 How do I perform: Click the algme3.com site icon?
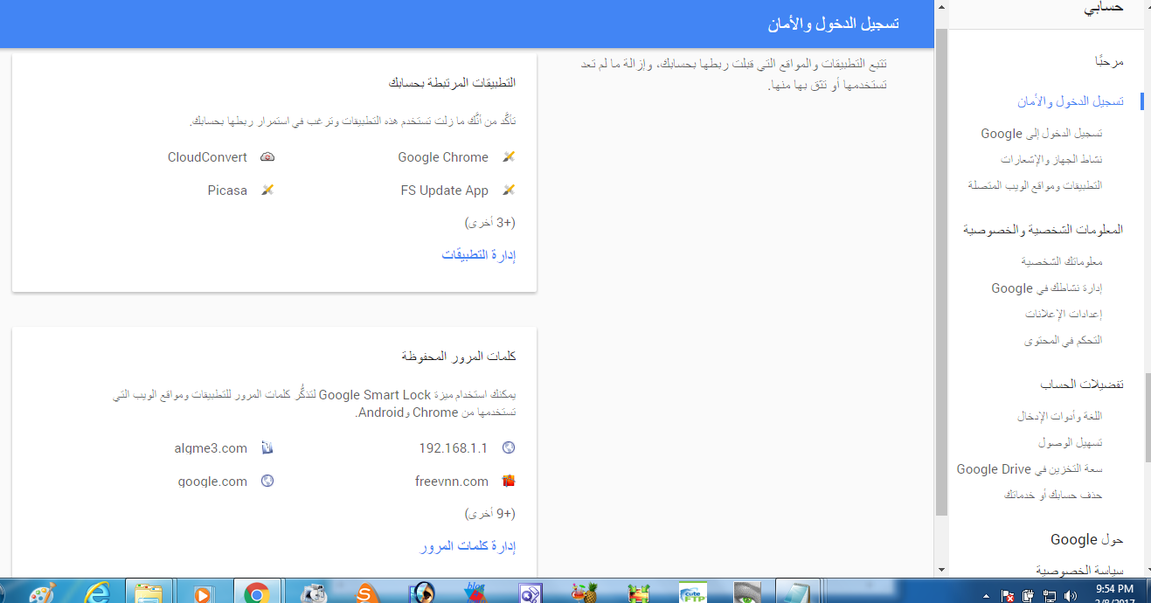tap(268, 447)
